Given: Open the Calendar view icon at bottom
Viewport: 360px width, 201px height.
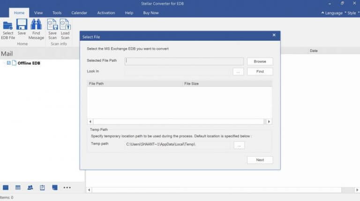Looking at the screenshot, I should 18,187.
